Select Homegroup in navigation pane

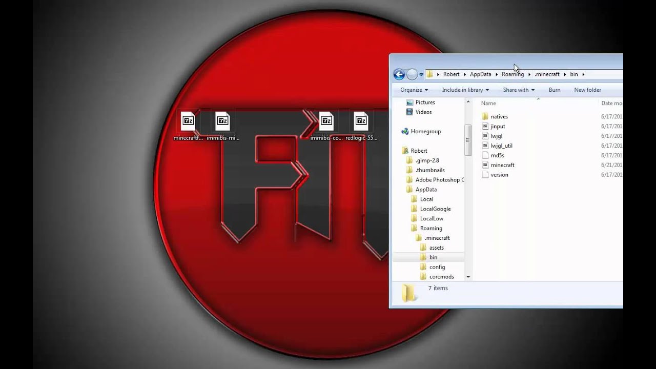click(421, 131)
